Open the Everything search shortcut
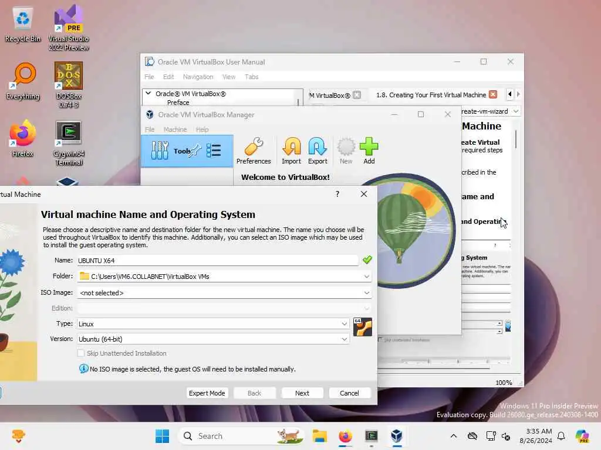This screenshot has width=601, height=450. pyautogui.click(x=23, y=81)
